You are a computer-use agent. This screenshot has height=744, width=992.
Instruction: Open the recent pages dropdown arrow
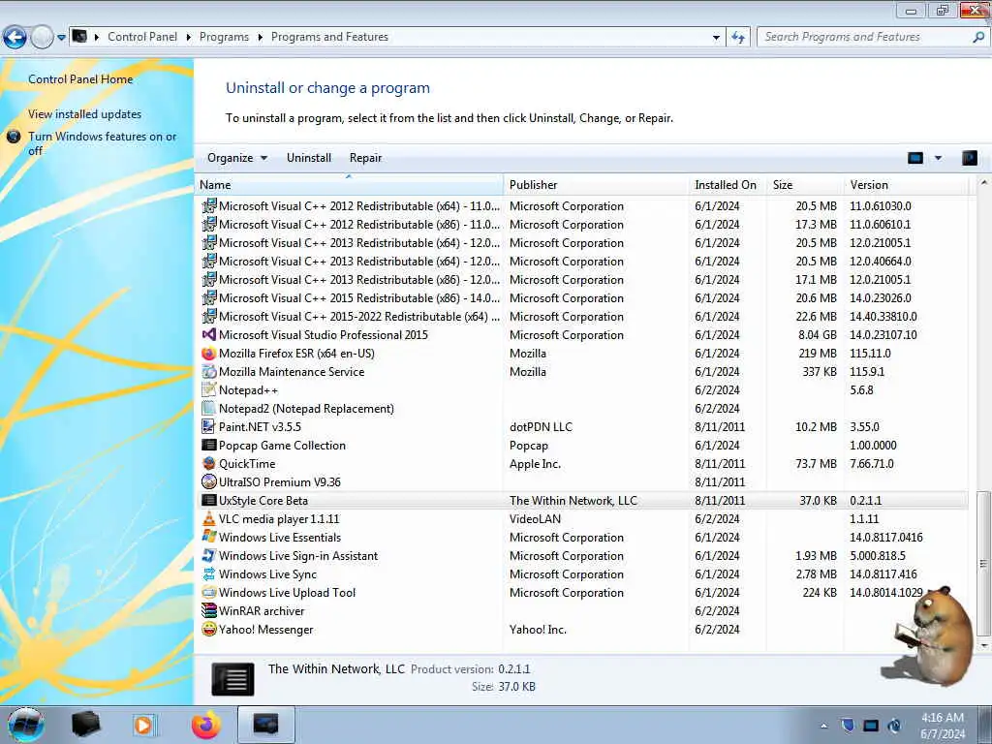point(61,38)
